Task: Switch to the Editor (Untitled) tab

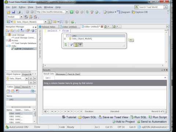Action: [x=70, y=27]
